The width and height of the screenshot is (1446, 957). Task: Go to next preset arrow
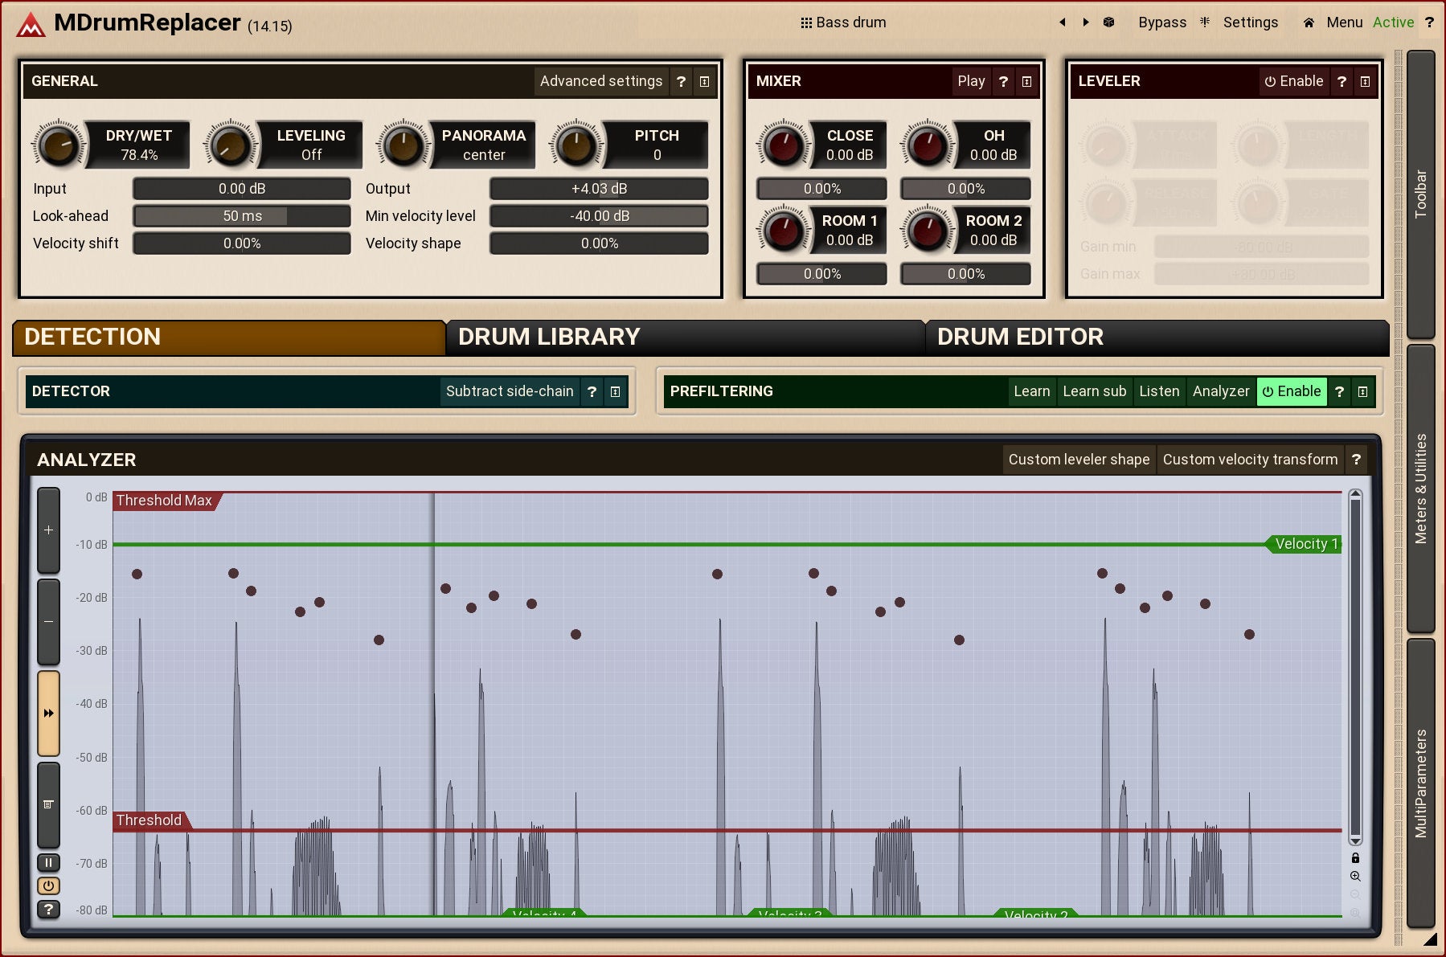tap(1086, 22)
